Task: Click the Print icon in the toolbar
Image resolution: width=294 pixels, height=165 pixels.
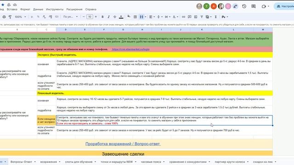Action: (x=4, y=17)
